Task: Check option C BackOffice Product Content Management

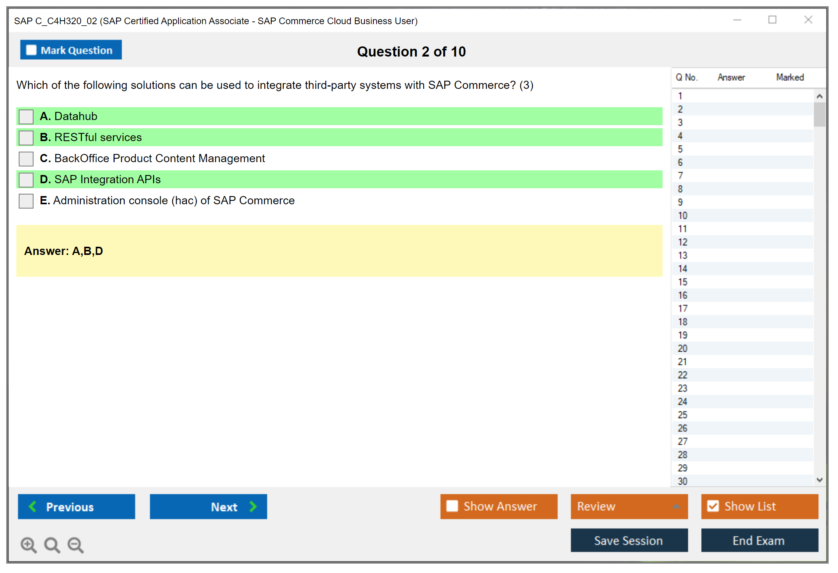Action: click(x=26, y=159)
